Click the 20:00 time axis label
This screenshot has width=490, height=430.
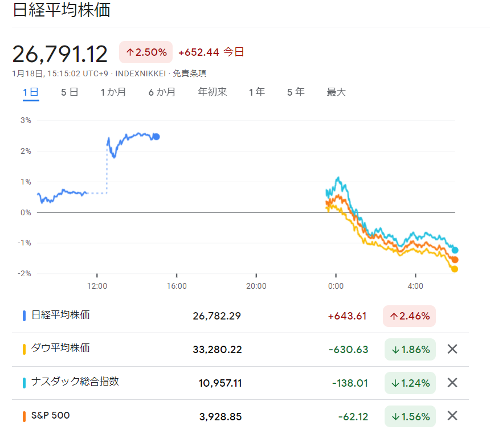click(x=256, y=286)
